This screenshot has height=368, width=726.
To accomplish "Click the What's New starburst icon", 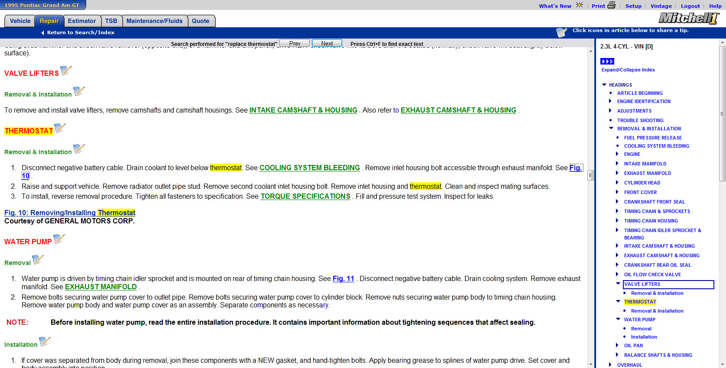I will click(x=579, y=5).
